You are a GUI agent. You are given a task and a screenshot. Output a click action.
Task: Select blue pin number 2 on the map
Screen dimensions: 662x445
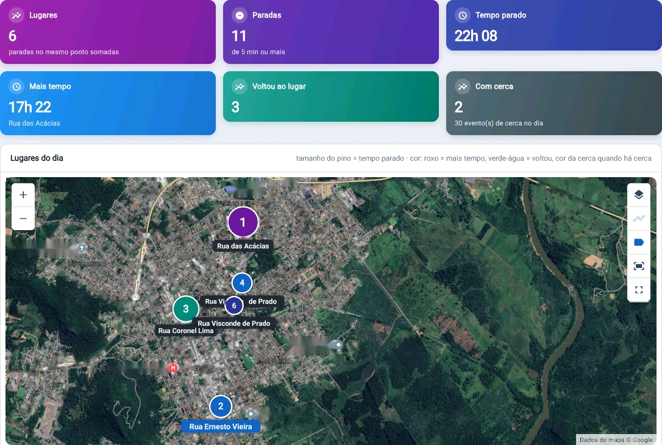click(221, 406)
